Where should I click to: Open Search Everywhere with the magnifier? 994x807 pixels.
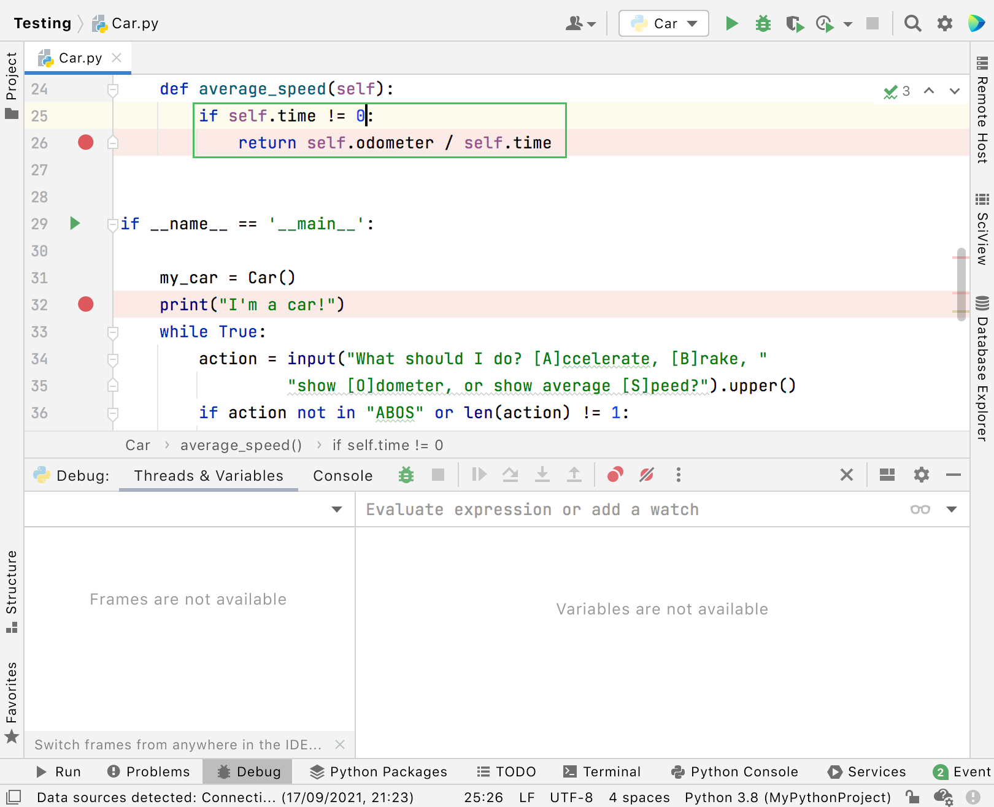point(913,23)
